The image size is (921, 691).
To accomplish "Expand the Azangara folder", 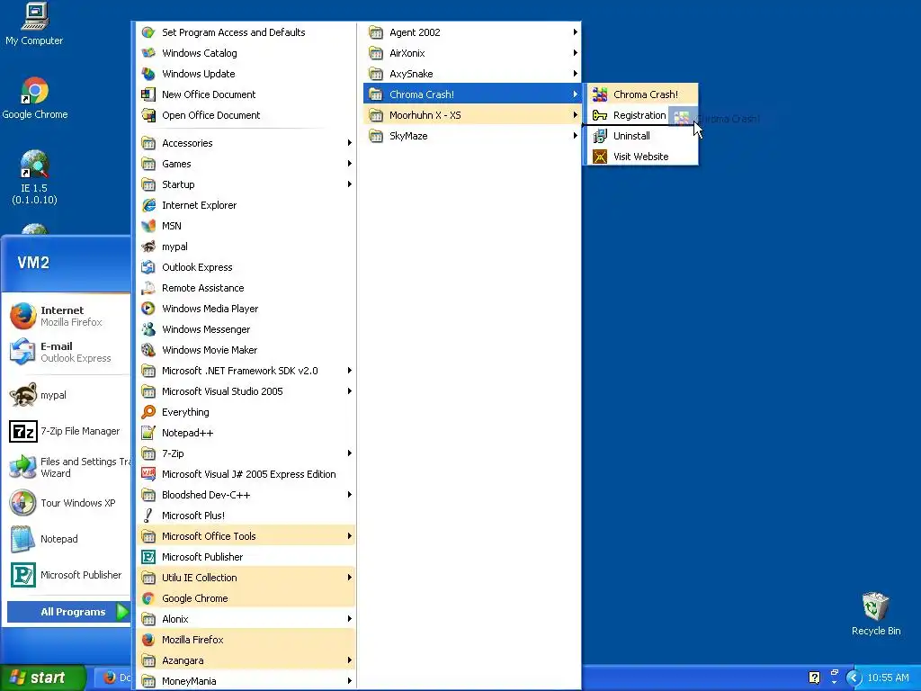I will [246, 660].
